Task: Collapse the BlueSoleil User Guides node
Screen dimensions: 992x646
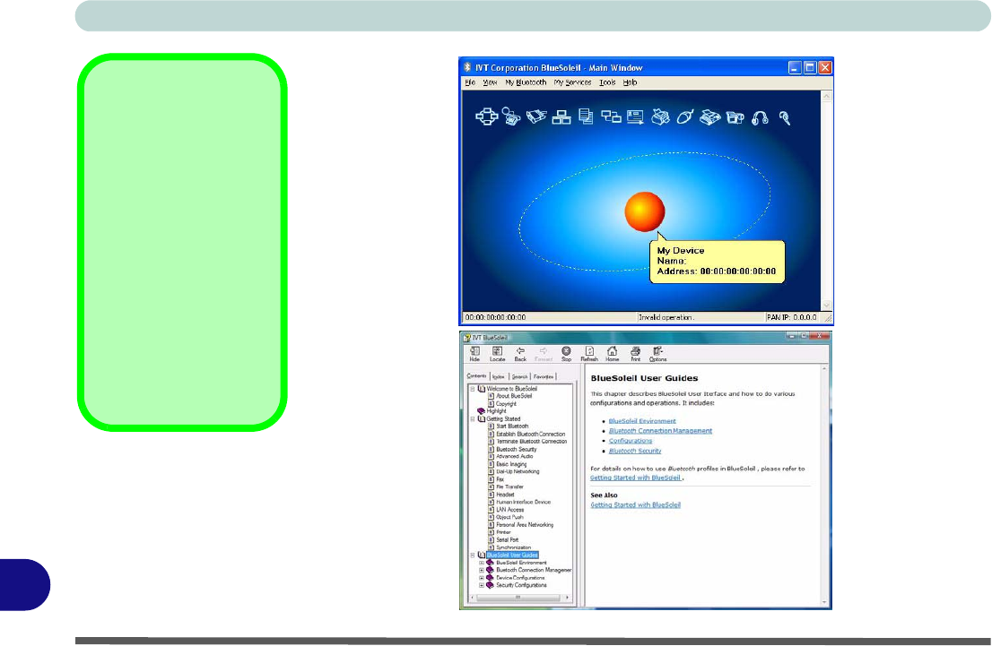Action: click(473, 555)
